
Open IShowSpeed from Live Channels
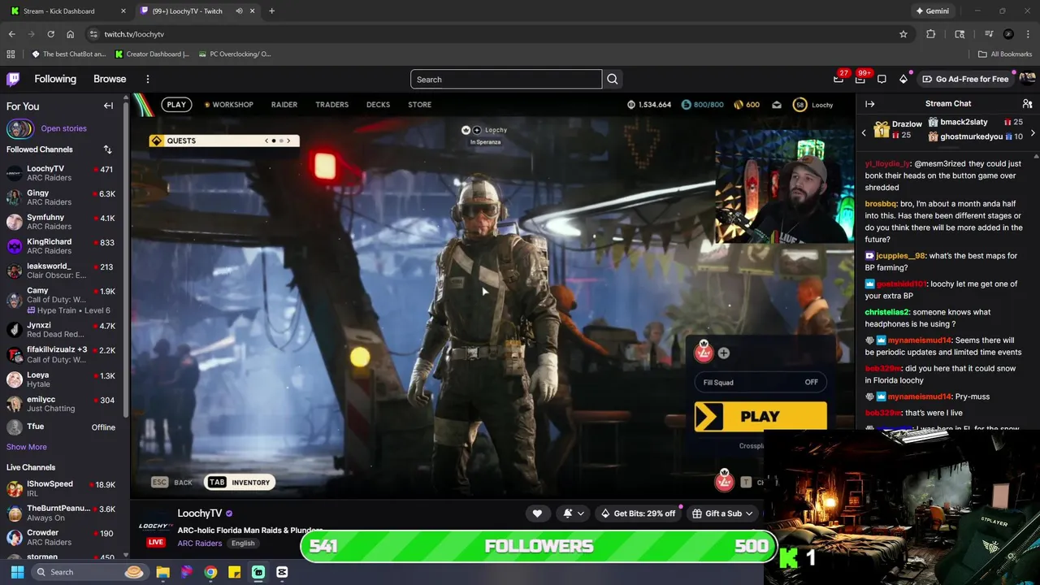pos(61,488)
